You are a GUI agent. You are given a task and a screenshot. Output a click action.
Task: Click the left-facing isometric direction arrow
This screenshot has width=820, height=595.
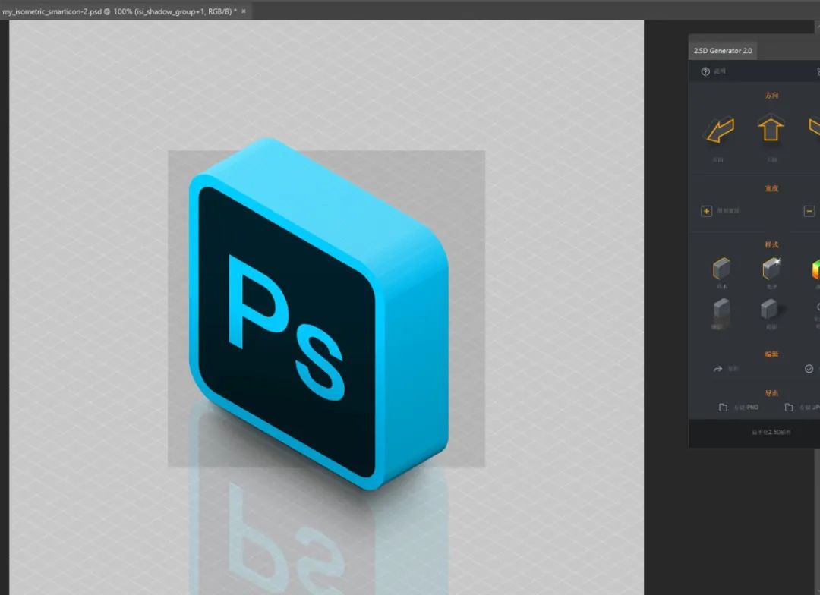(x=717, y=131)
